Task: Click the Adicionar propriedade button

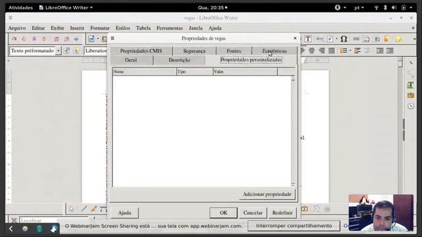Action: (x=267, y=194)
